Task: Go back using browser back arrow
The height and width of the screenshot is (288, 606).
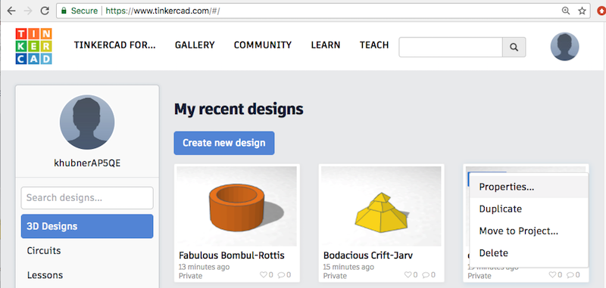Action: coord(11,11)
